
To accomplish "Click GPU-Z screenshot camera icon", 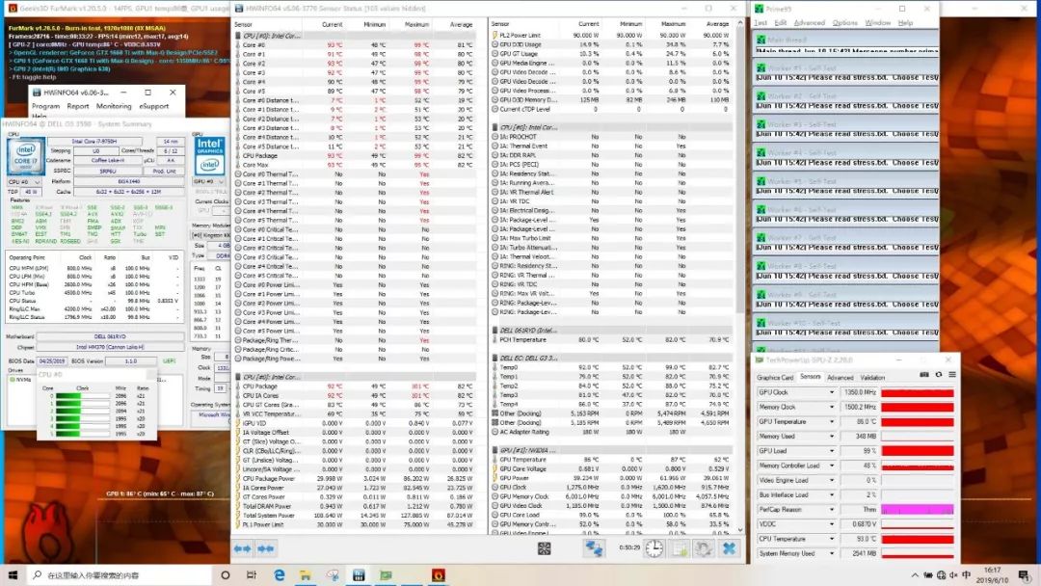I will (925, 374).
